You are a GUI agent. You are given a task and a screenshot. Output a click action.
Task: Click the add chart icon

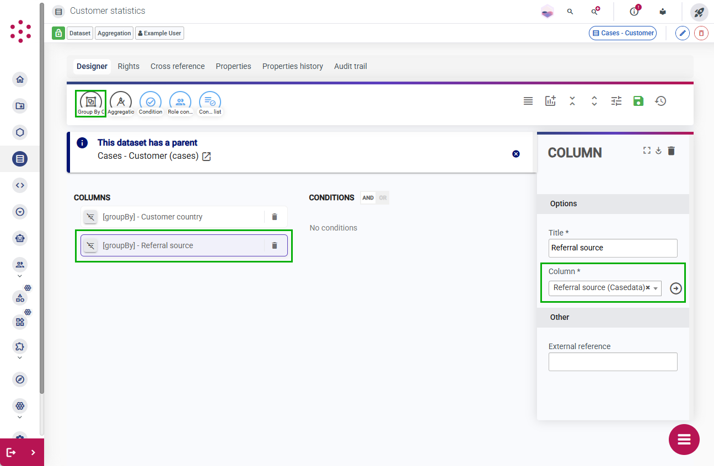(x=550, y=101)
